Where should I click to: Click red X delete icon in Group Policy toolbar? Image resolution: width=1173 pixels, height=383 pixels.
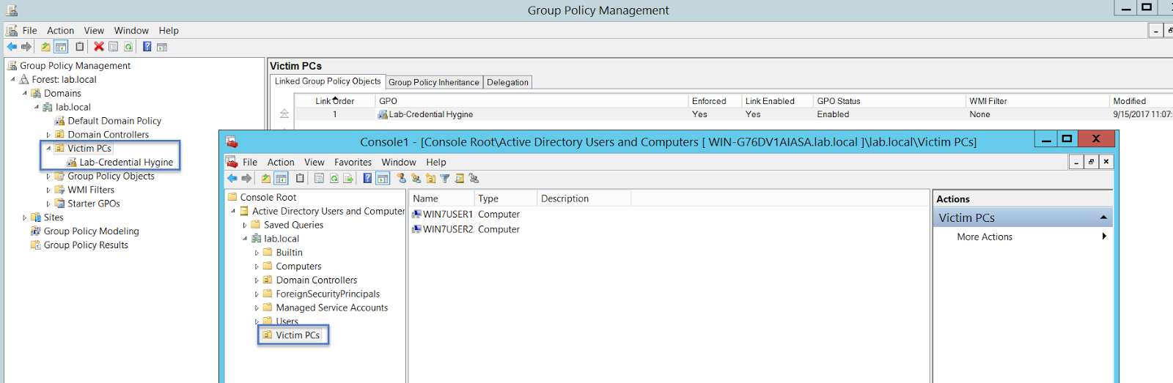pos(99,47)
